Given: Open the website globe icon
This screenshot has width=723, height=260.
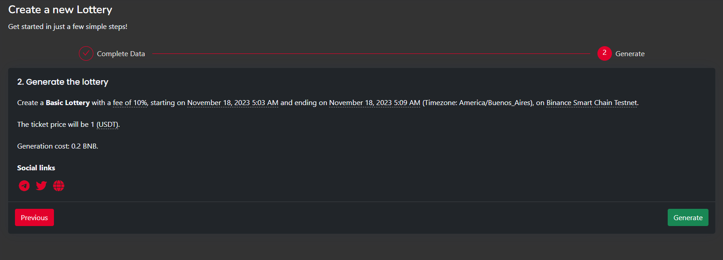Looking at the screenshot, I should pyautogui.click(x=58, y=186).
